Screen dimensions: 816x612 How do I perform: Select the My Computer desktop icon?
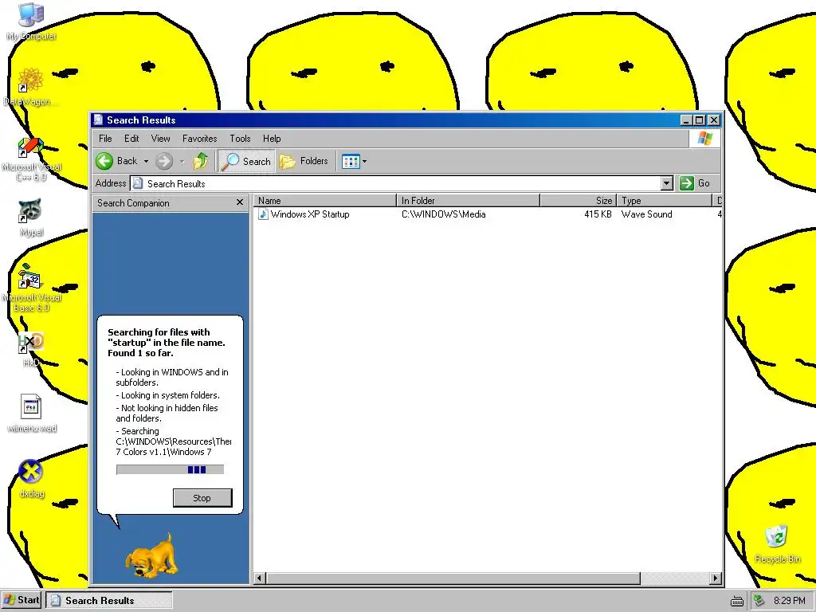(31, 22)
